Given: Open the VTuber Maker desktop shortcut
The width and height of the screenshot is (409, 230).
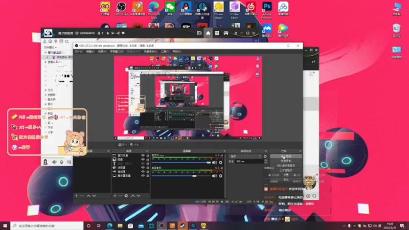Looking at the screenshot, I should pos(218,10).
